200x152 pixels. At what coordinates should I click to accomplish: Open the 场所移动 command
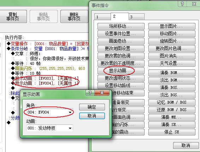coord(121,26)
